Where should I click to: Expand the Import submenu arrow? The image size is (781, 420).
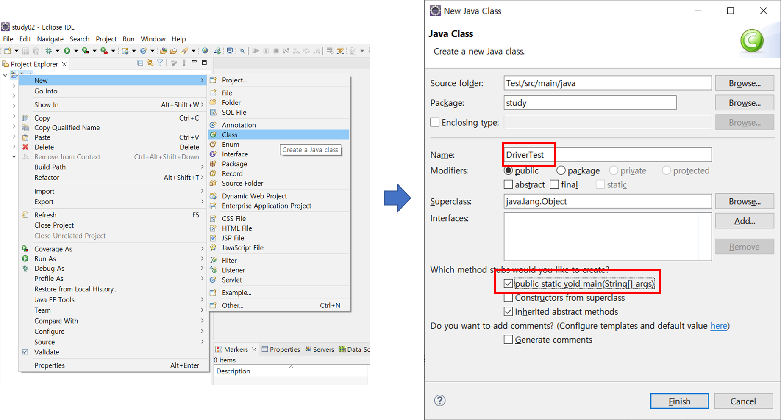202,191
